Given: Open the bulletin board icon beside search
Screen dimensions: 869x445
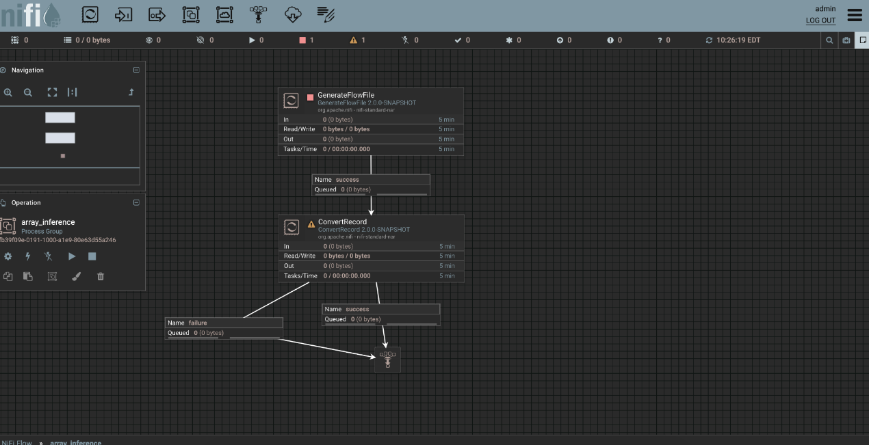Looking at the screenshot, I should [846, 40].
